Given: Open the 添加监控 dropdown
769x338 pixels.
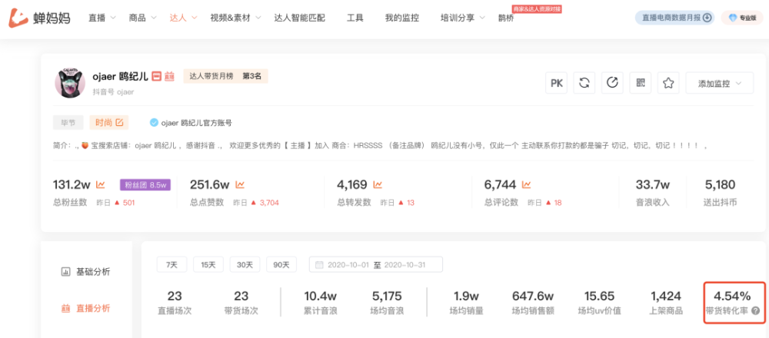Looking at the screenshot, I should 720,83.
